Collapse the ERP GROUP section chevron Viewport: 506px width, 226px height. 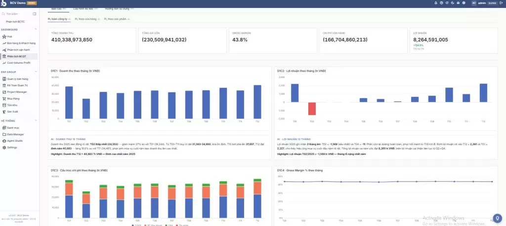tap(36, 72)
